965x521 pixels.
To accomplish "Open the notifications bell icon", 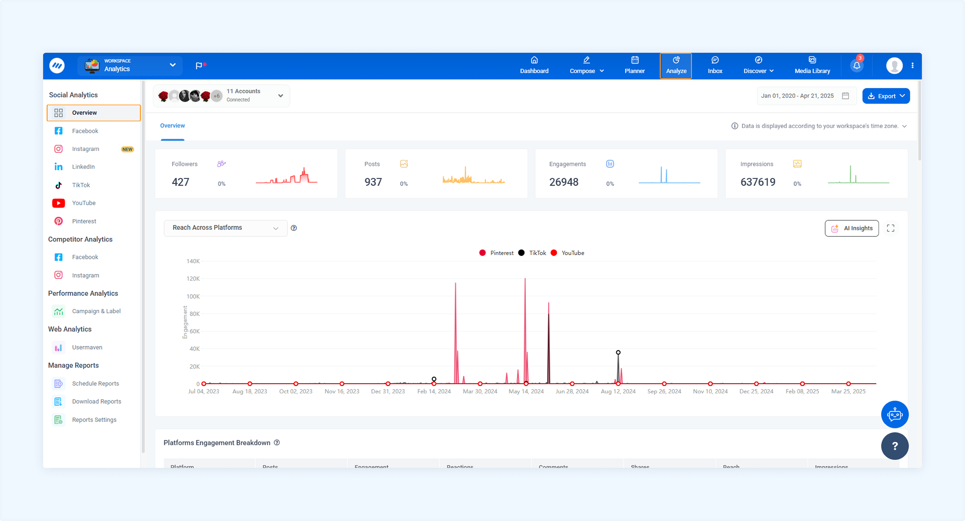I will pyautogui.click(x=857, y=66).
